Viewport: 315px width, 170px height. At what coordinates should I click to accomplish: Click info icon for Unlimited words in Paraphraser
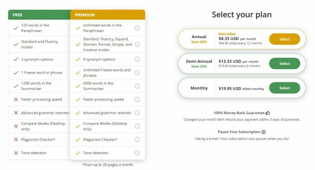pos(137,28)
